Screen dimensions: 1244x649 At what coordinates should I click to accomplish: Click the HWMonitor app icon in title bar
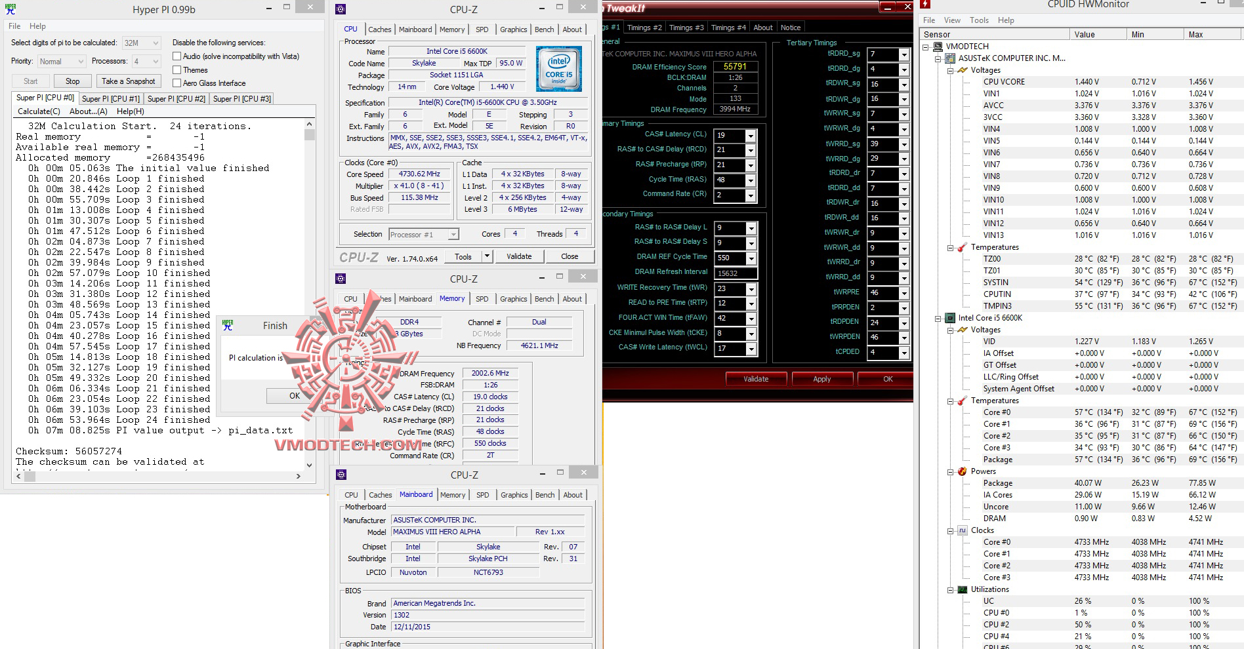tap(925, 5)
